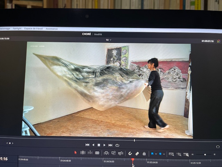Choose the Blade edit tool
Screen dimensions: 222x167
[97, 153]
